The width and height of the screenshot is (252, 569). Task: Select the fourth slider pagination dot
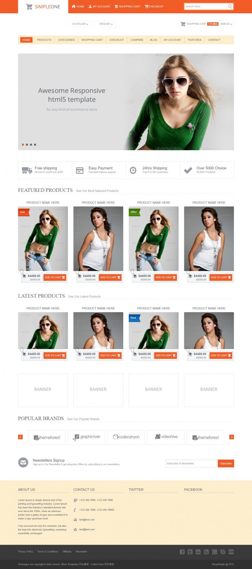(35, 145)
